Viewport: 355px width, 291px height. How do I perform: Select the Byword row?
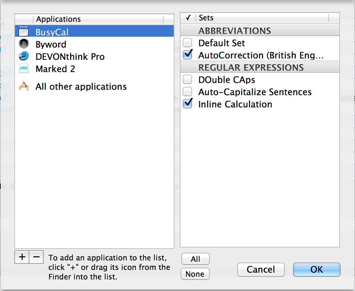(x=94, y=44)
